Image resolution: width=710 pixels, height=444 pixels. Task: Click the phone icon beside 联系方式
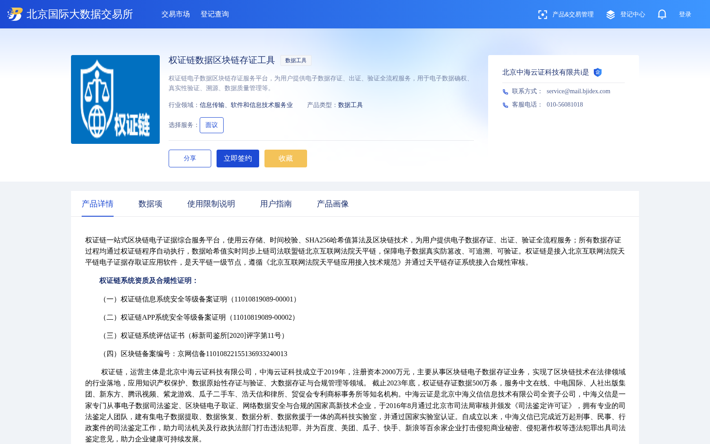point(505,92)
